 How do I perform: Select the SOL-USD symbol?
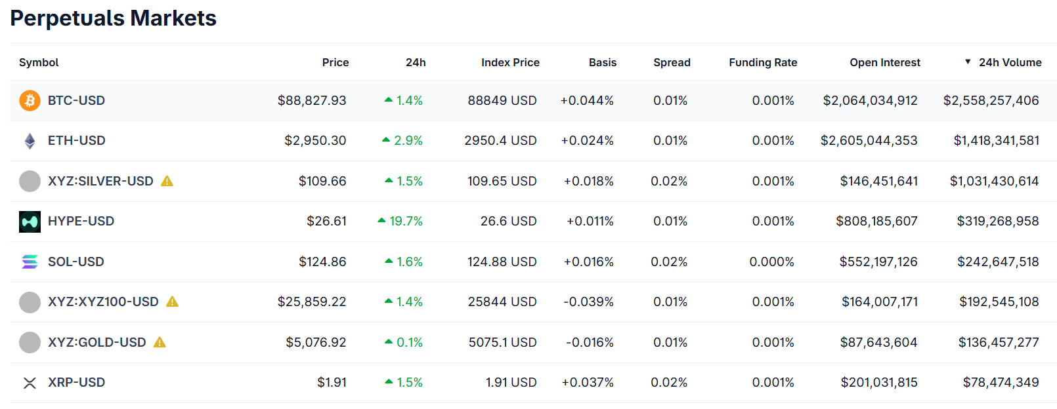(75, 262)
